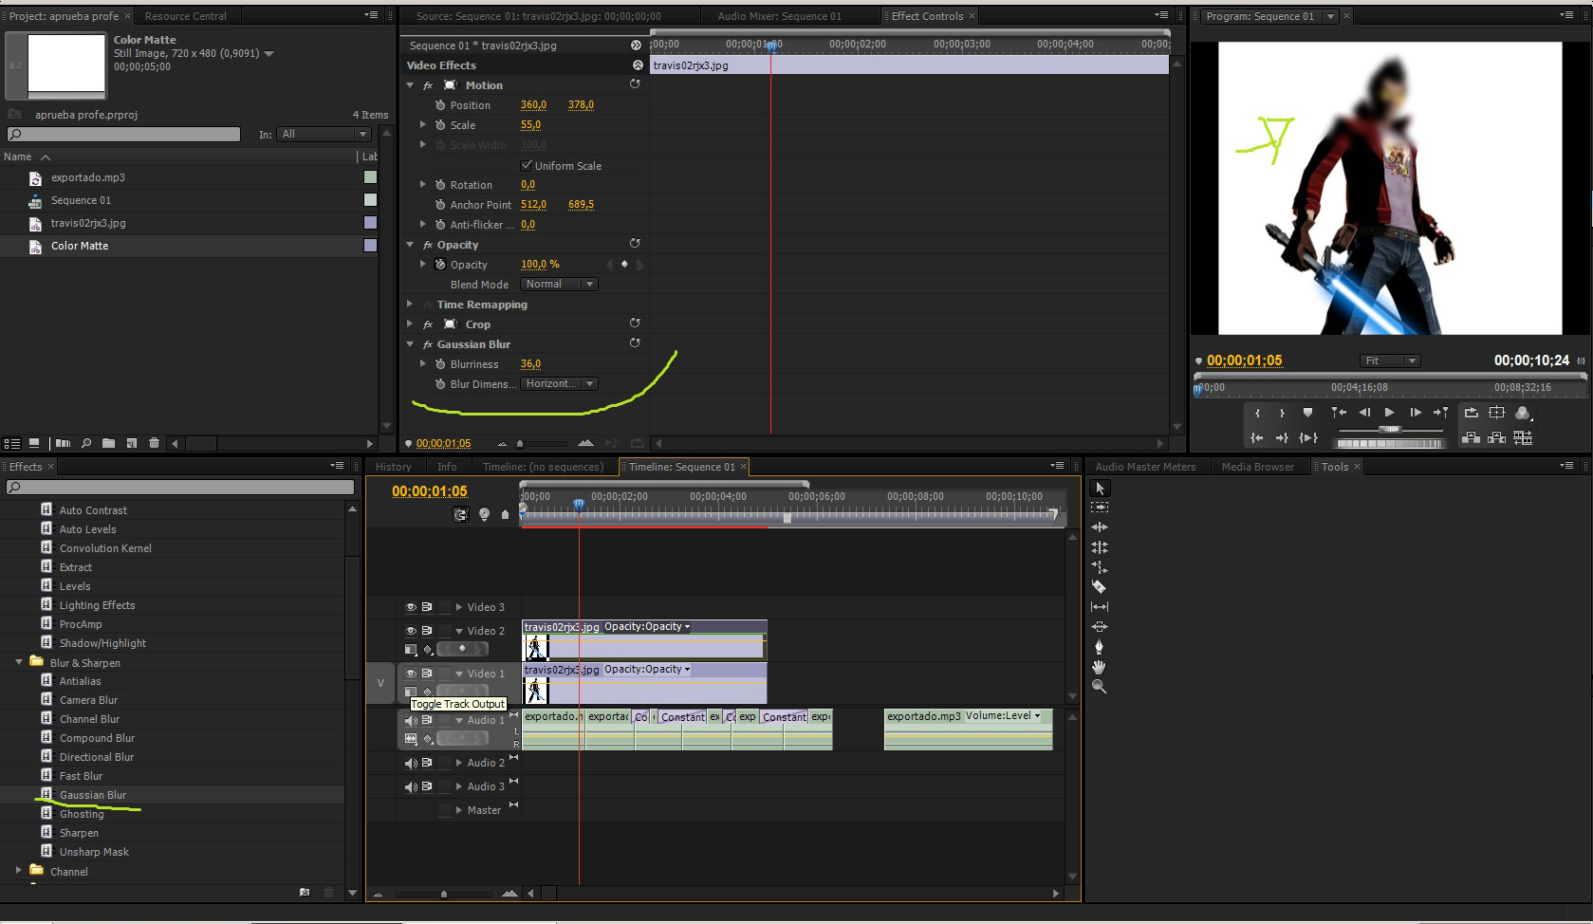This screenshot has height=924, width=1593.
Task: Switch Project panel to List view
Action: tap(12, 443)
